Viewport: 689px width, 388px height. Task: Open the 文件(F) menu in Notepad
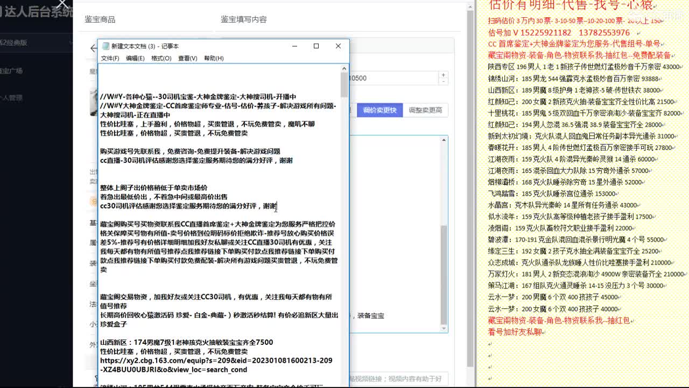[110, 58]
